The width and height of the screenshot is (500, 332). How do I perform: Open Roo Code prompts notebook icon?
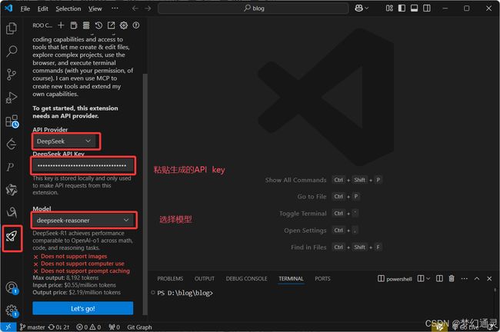[74, 25]
